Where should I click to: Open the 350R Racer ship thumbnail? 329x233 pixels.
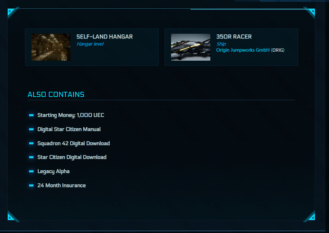pos(190,47)
